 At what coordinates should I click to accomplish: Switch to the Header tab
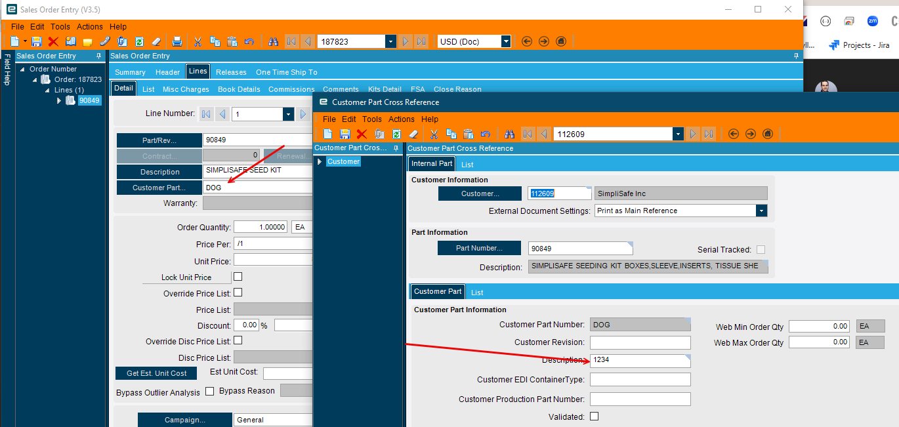(x=168, y=72)
